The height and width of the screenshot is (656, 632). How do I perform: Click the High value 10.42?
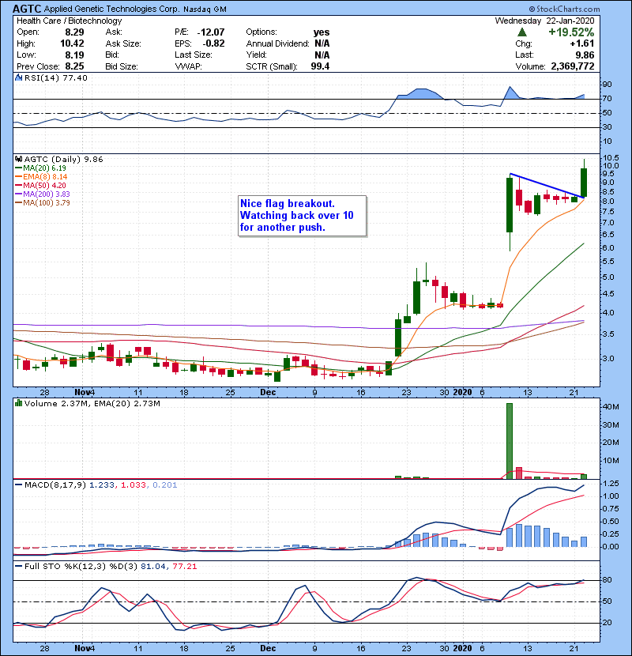(72, 43)
